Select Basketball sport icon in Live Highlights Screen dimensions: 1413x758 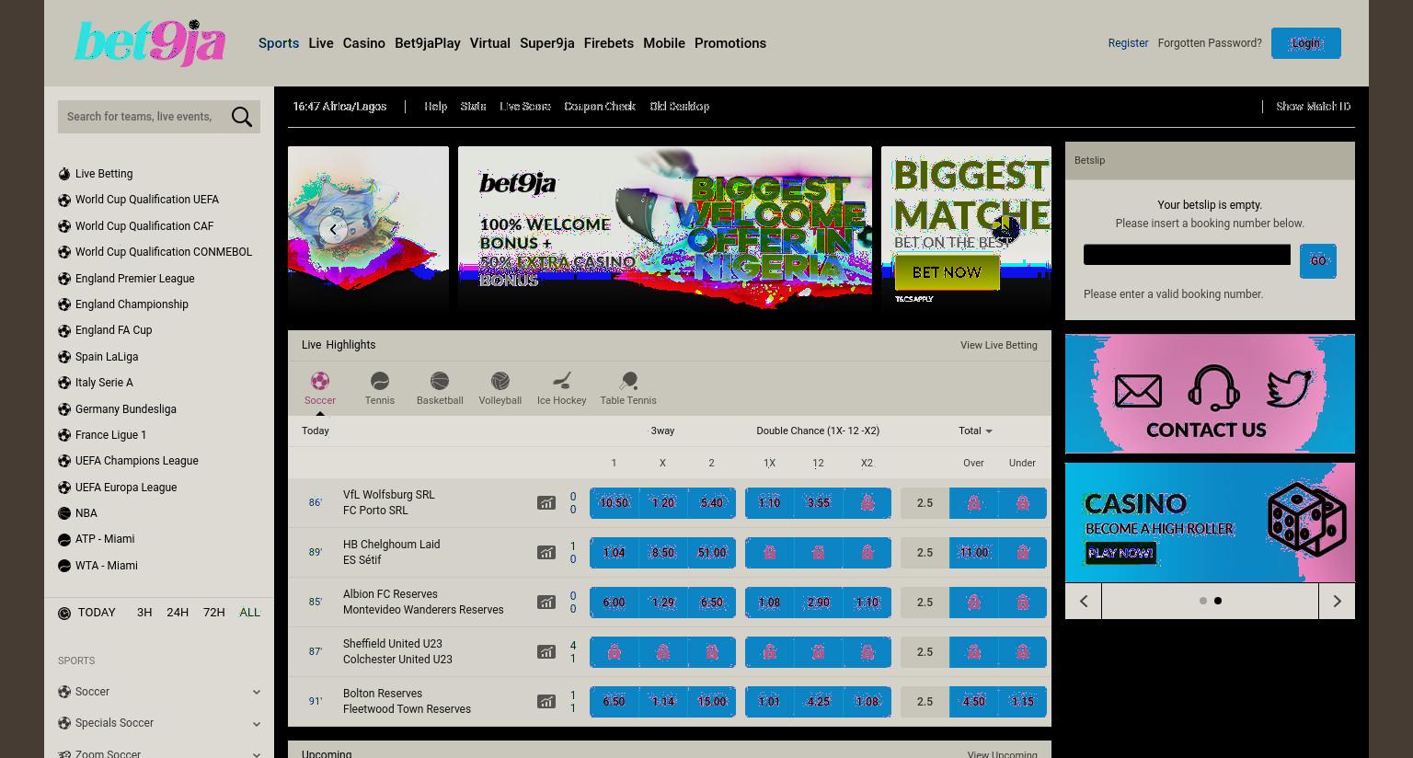[x=440, y=381]
